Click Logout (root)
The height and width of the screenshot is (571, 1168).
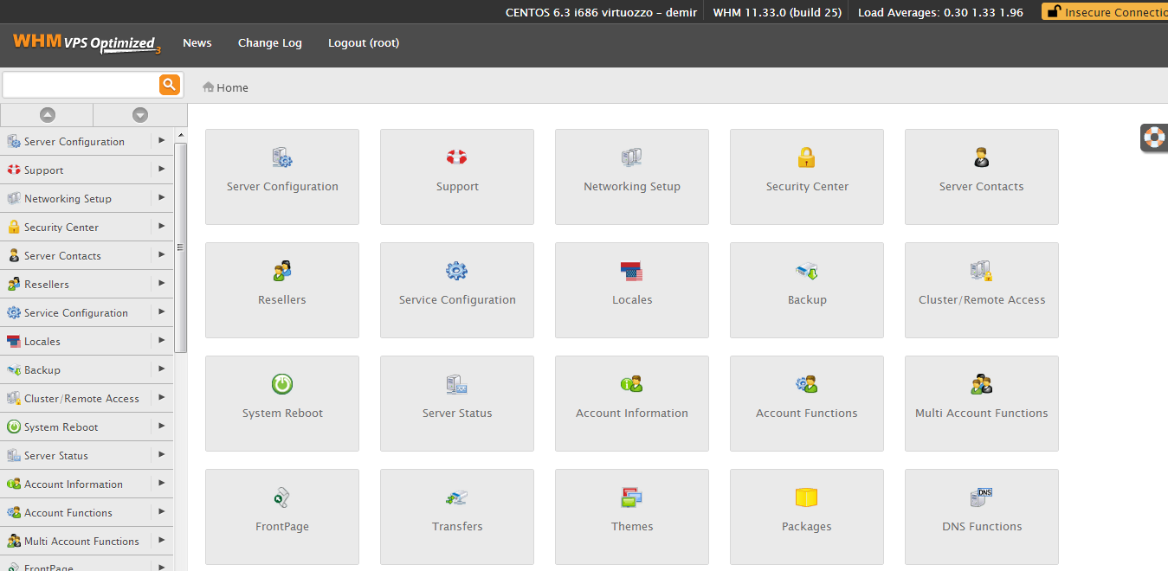[x=363, y=42]
